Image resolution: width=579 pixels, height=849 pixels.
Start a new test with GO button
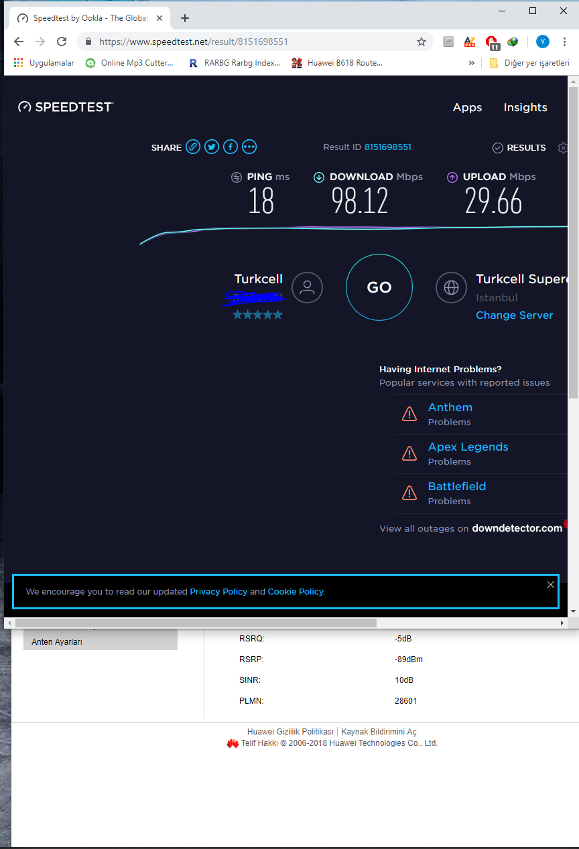tap(379, 287)
